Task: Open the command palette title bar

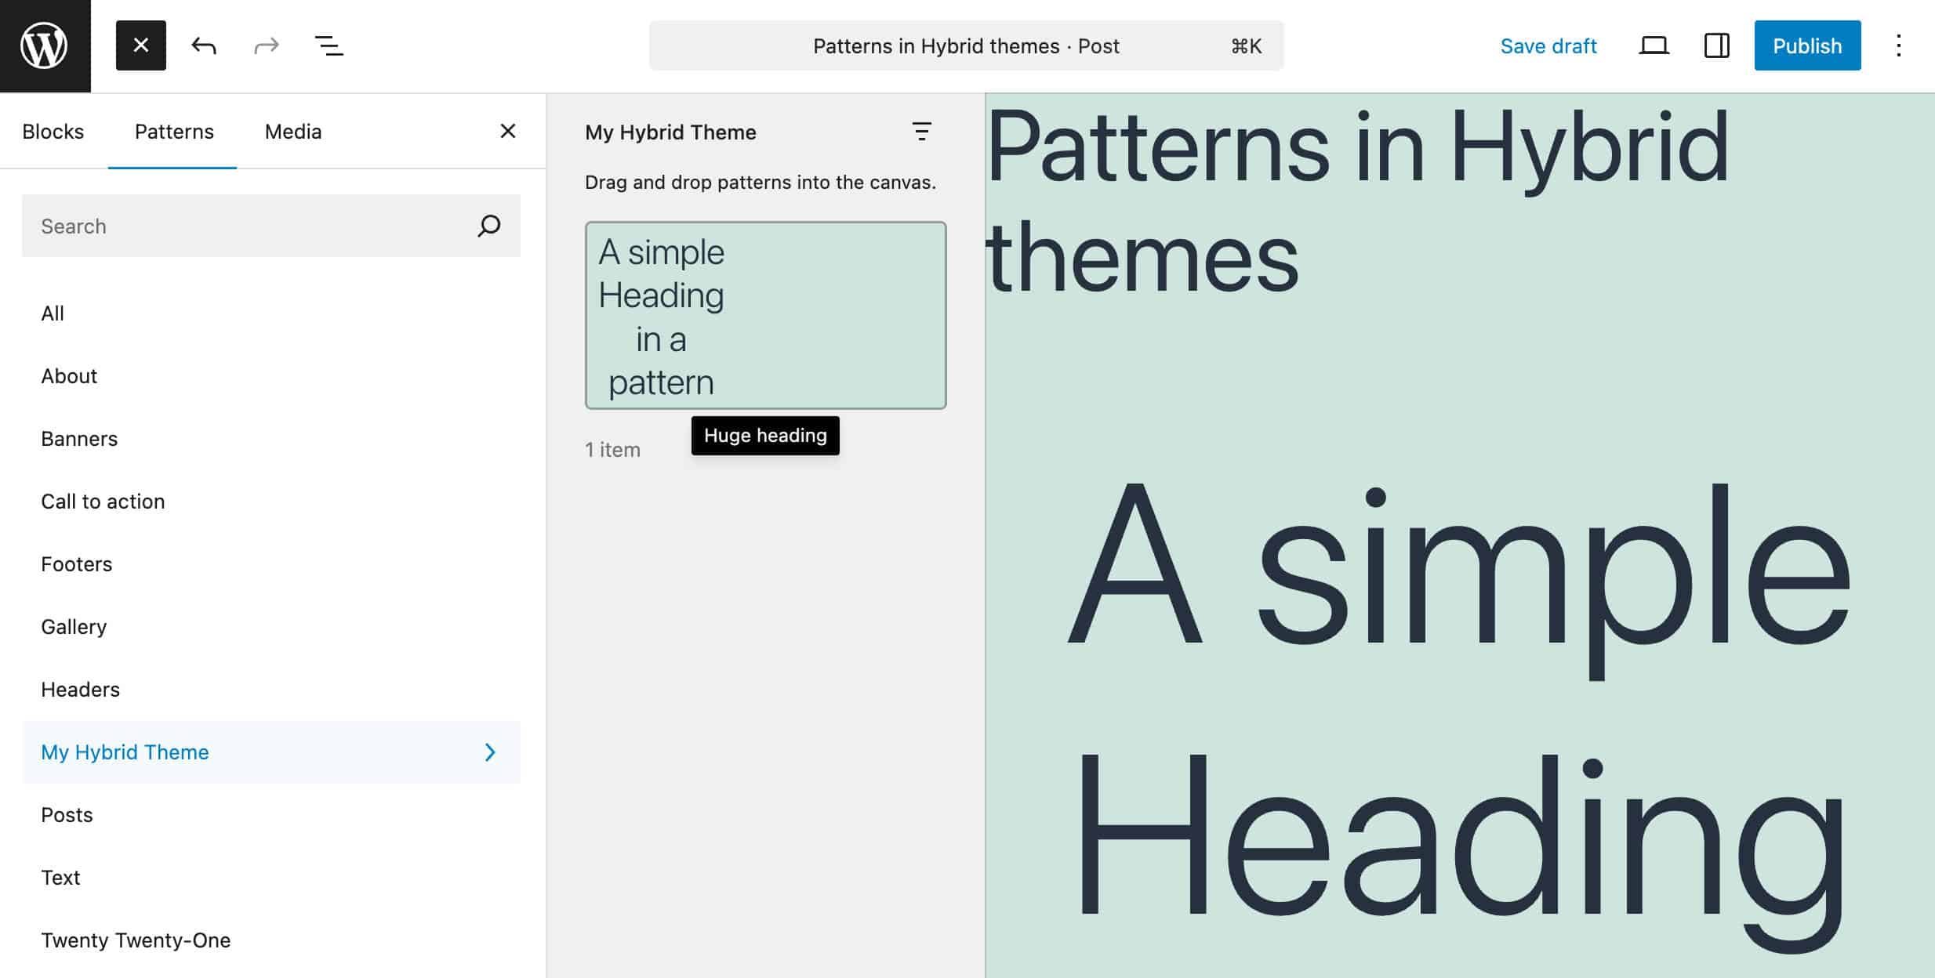Action: coord(966,46)
